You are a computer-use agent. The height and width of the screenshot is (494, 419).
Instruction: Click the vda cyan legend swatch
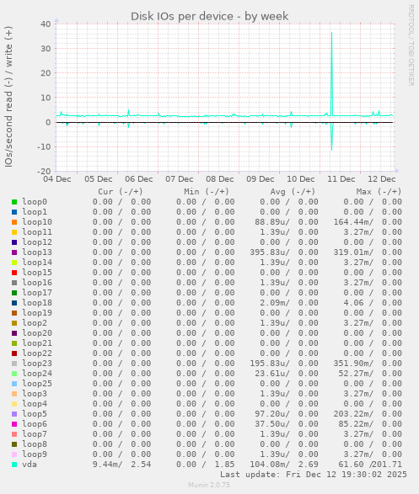(x=14, y=465)
